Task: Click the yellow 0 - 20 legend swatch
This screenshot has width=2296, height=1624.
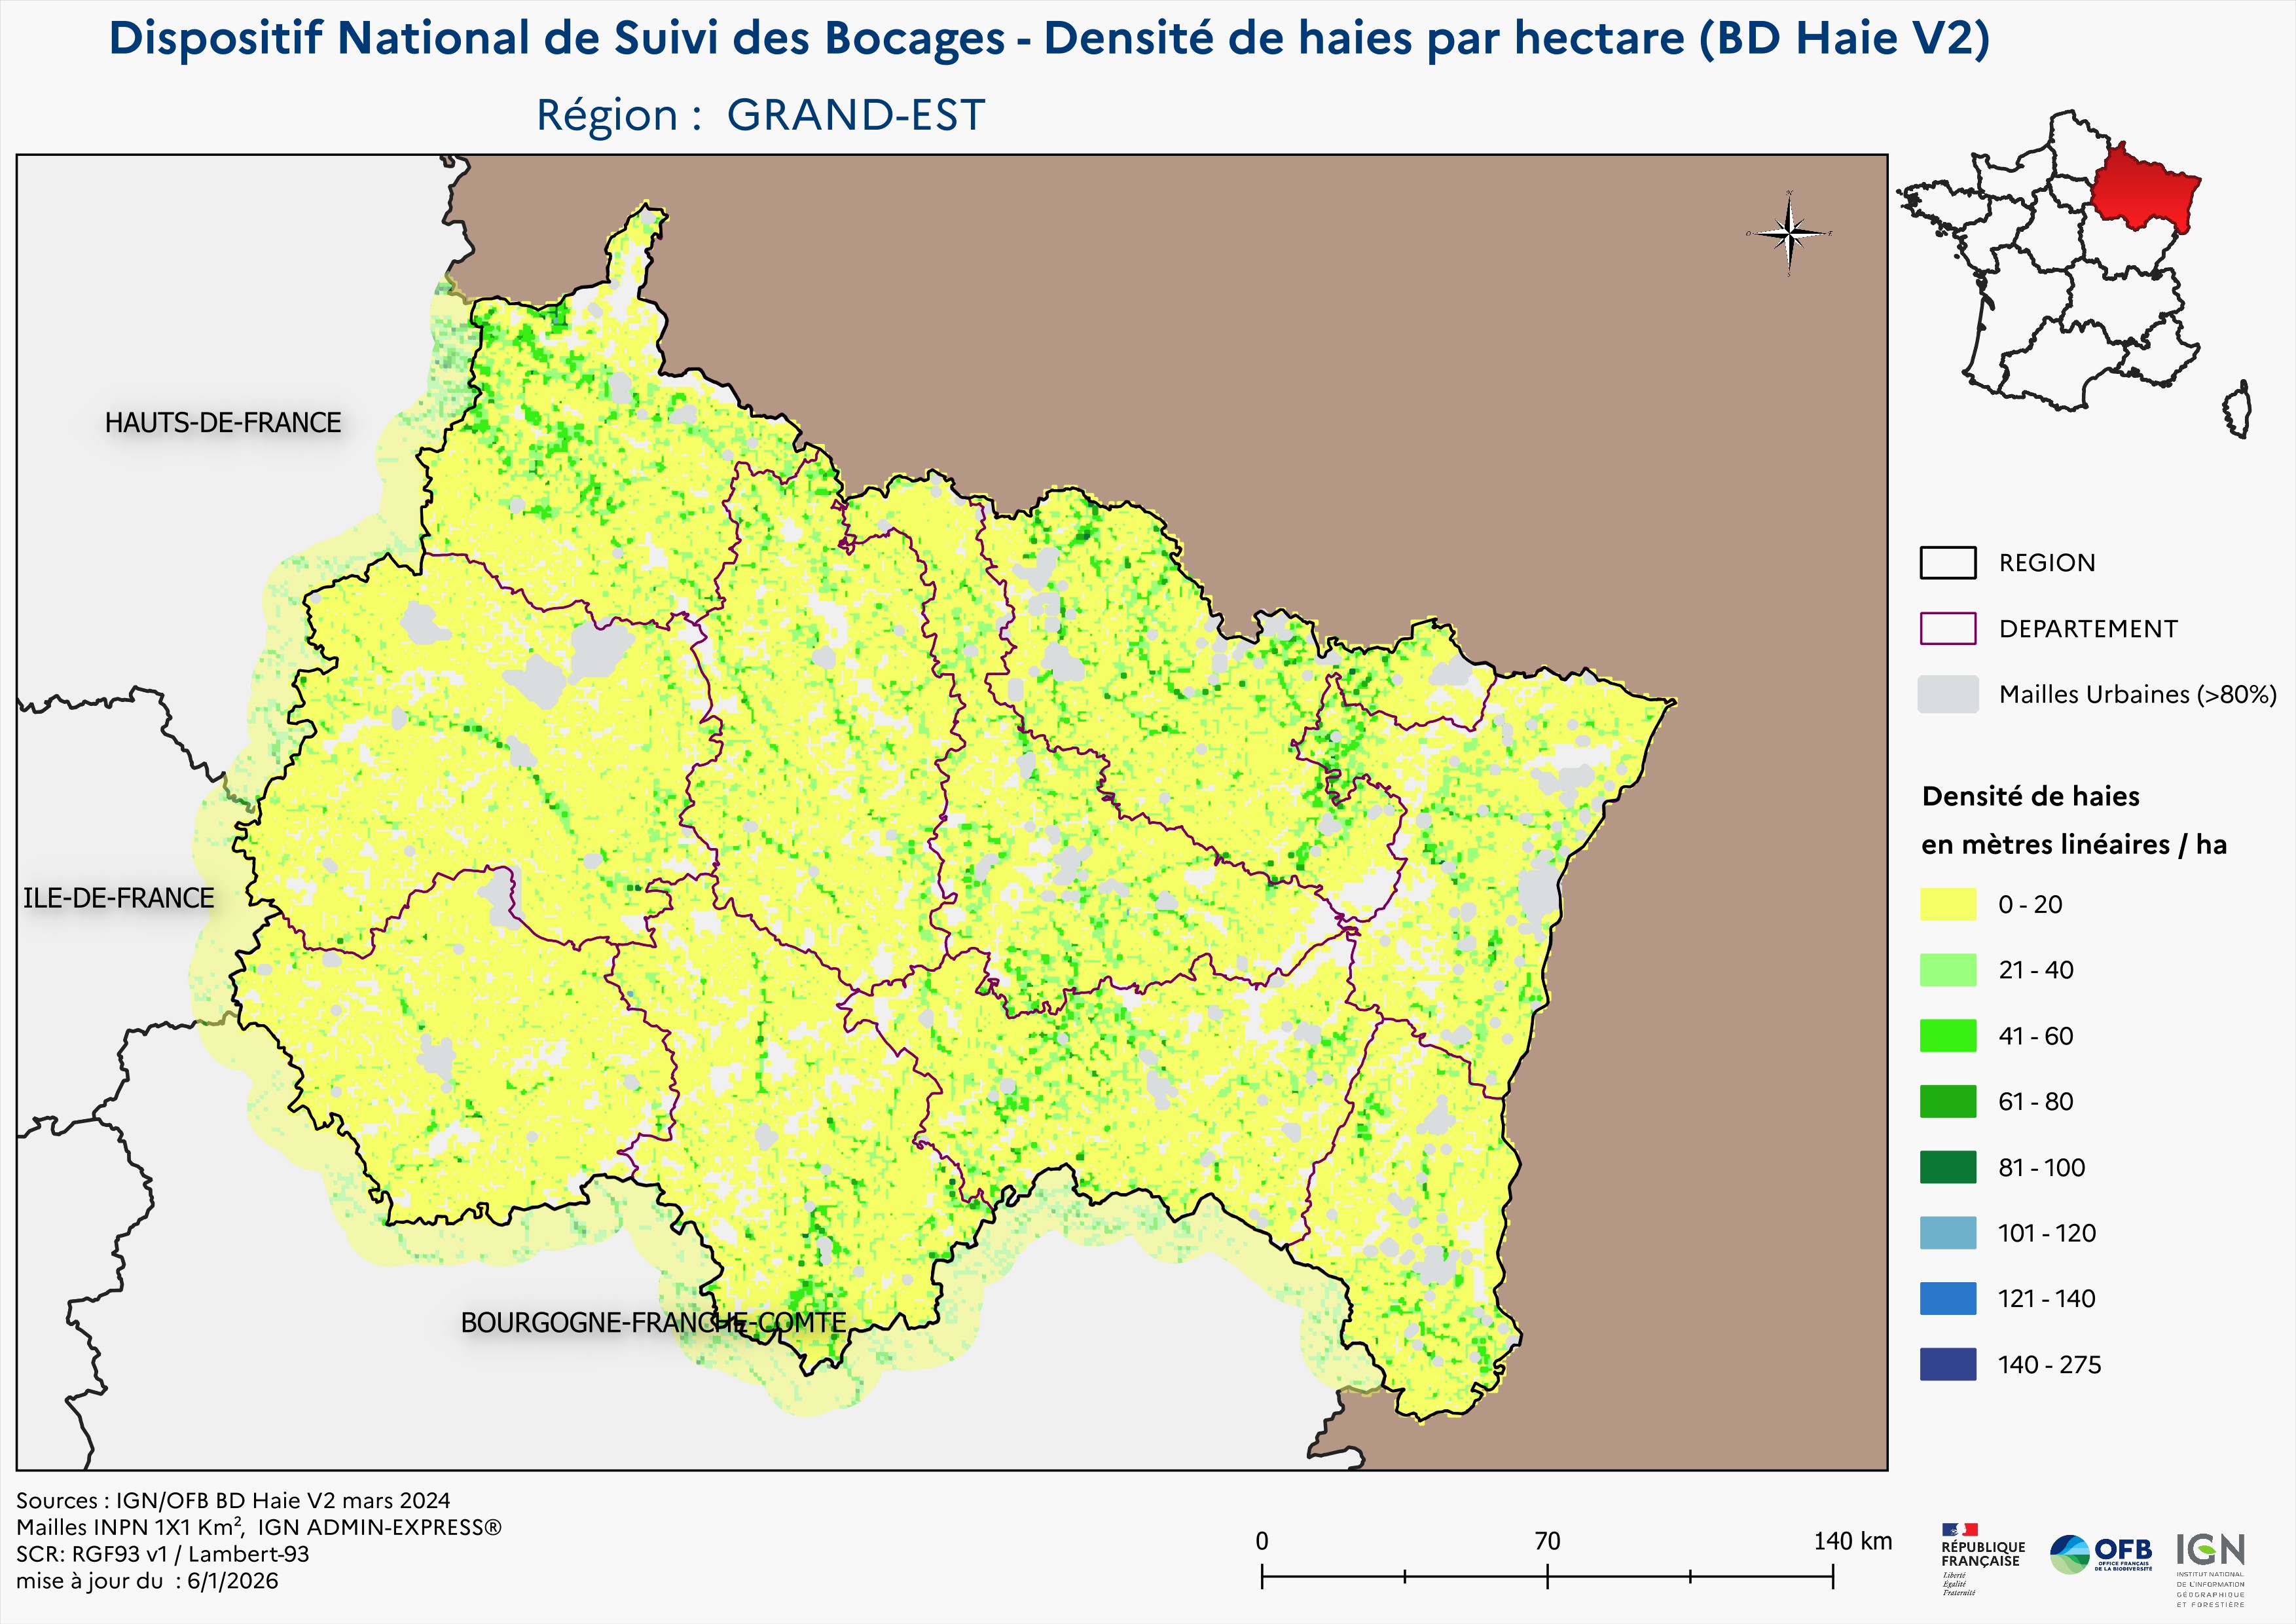Action: [x=1947, y=904]
